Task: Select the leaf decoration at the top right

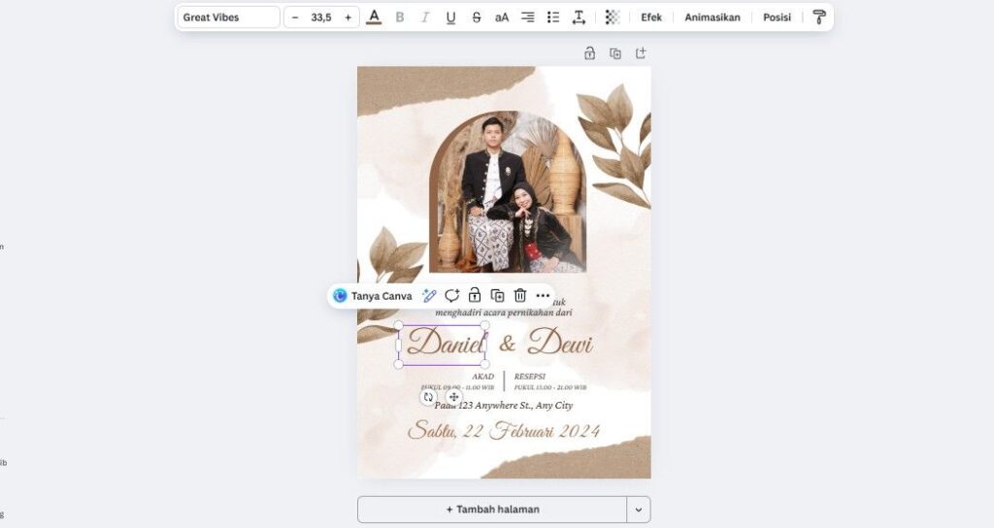Action: [613, 148]
